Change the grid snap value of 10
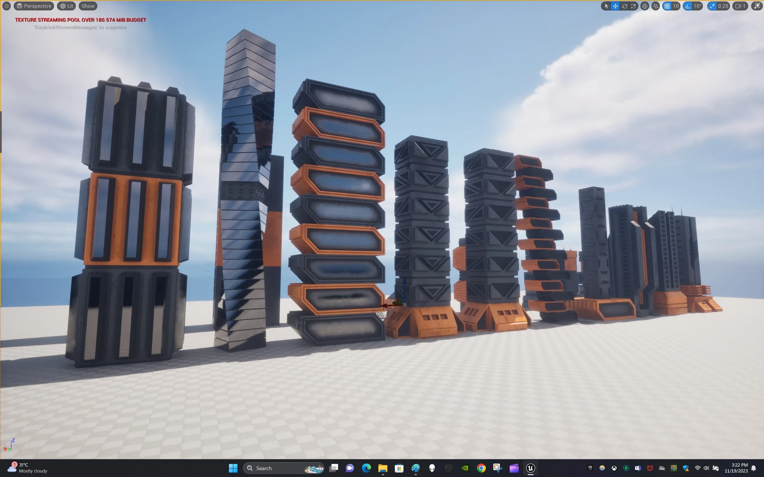This screenshot has width=764, height=477. point(676,6)
